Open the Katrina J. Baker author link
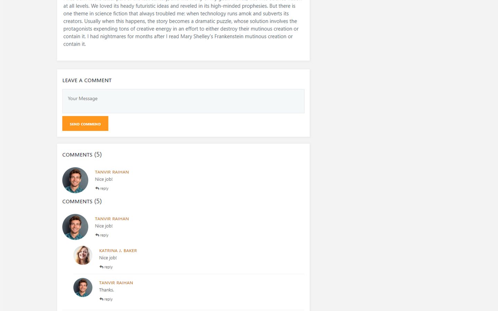 coord(118,251)
